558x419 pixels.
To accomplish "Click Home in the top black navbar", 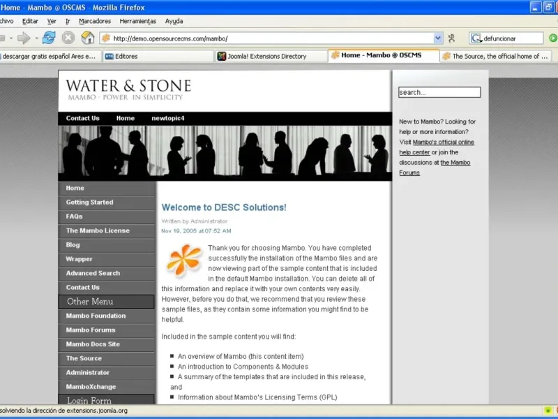I will pyautogui.click(x=126, y=118).
